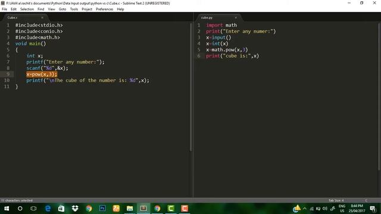Click 'int x;' declaration in Cube.c
This screenshot has height=214, width=381.
pos(35,56)
